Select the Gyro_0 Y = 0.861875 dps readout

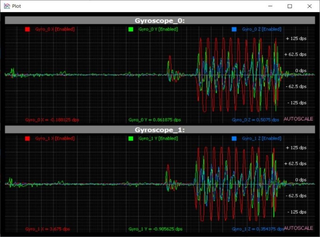click(x=155, y=120)
